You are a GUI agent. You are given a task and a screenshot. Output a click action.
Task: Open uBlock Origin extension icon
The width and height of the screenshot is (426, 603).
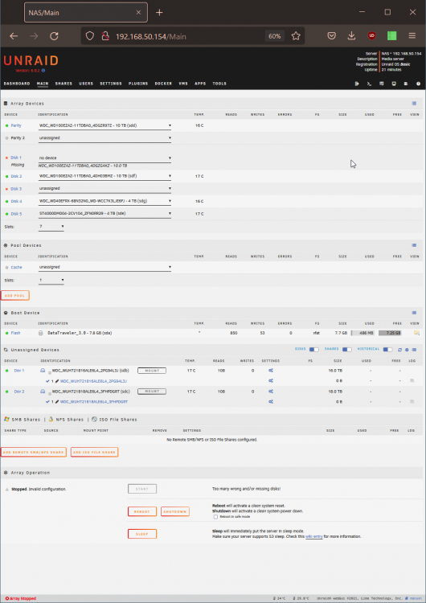(372, 35)
